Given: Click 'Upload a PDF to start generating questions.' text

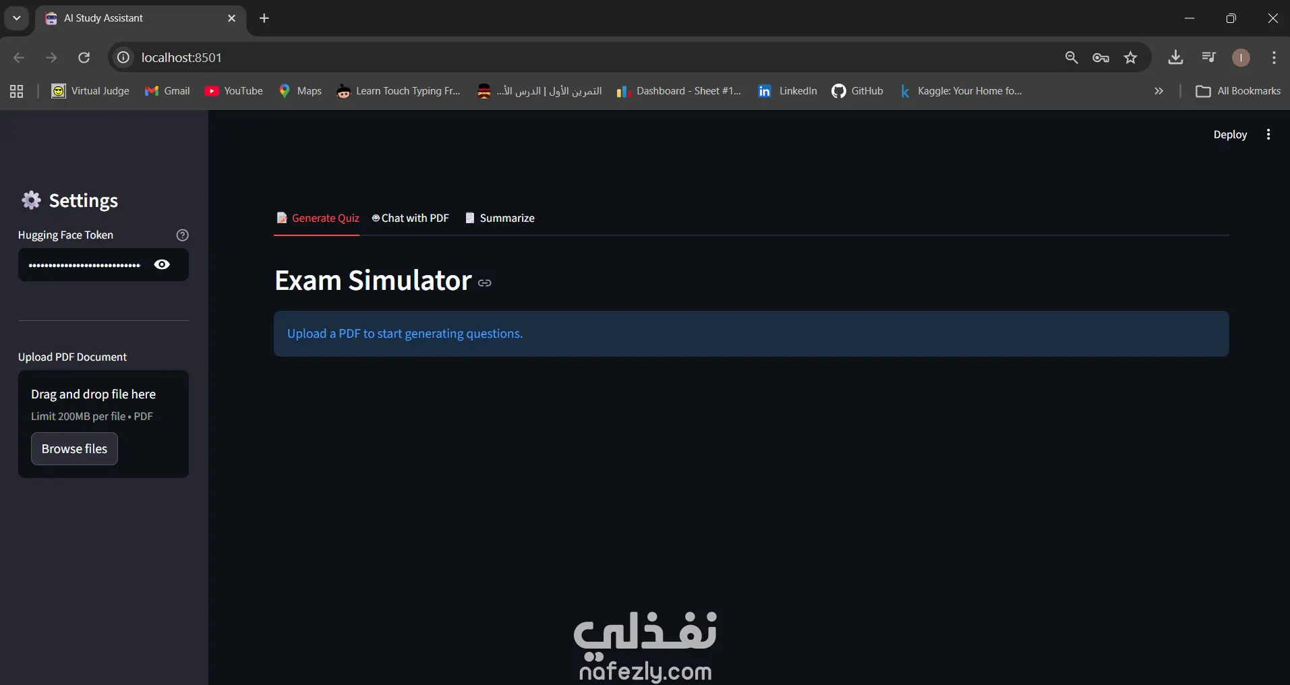Looking at the screenshot, I should [x=405, y=333].
